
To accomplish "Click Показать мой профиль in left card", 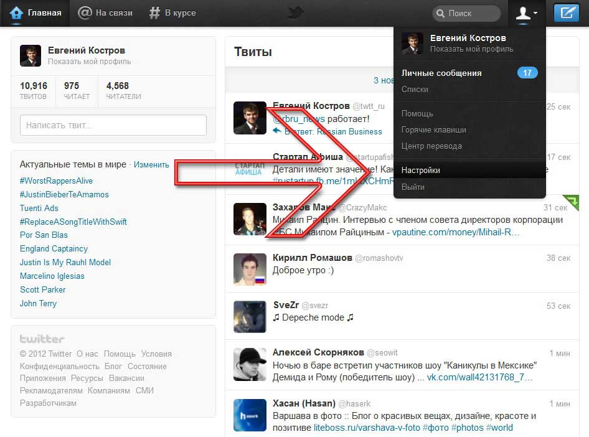I will [x=90, y=62].
